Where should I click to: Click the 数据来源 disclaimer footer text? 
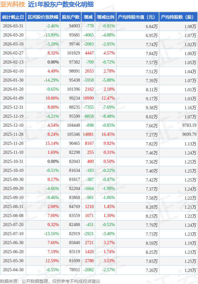pos(50,281)
